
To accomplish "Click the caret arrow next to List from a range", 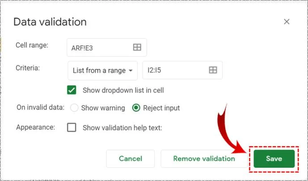I will (131, 71).
